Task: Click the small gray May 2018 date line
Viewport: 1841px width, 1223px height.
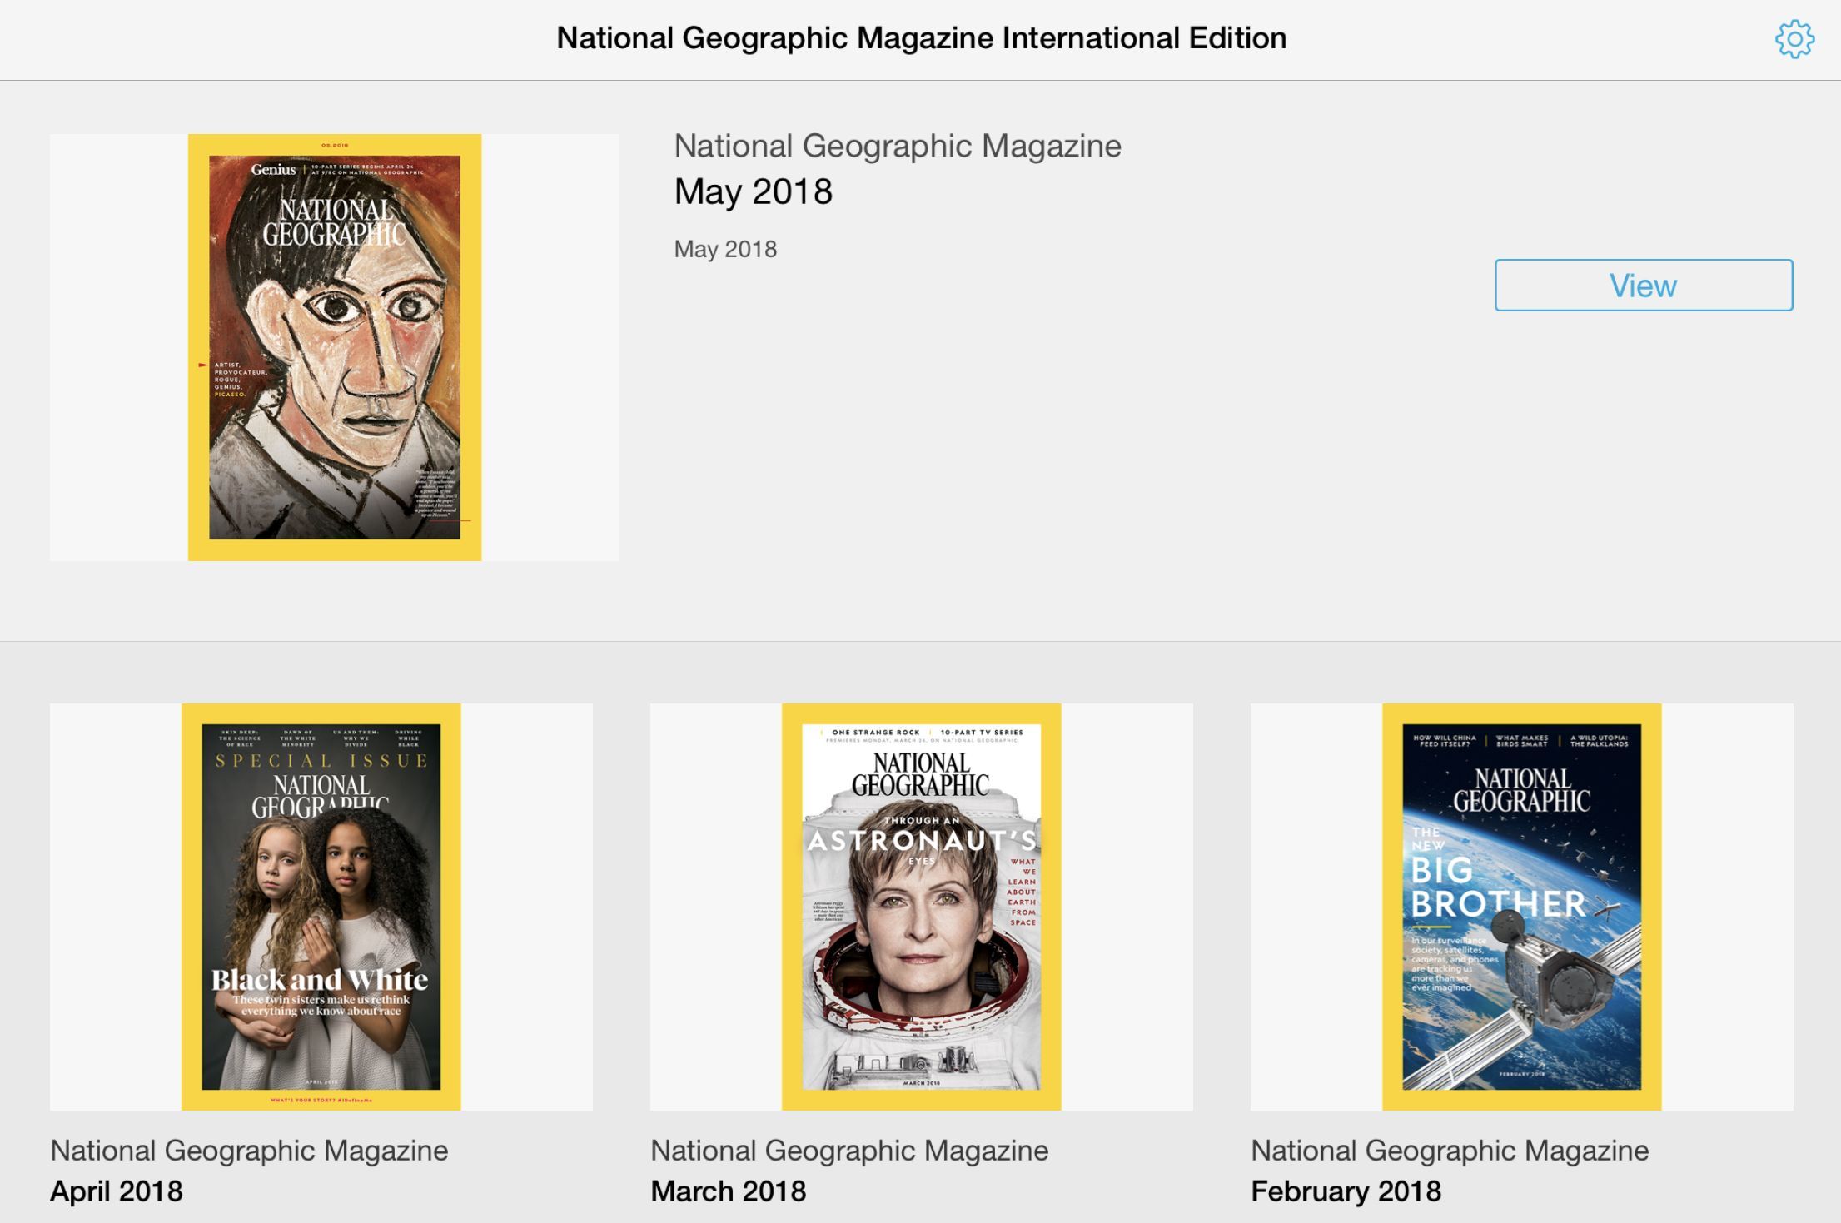Action: (x=725, y=249)
